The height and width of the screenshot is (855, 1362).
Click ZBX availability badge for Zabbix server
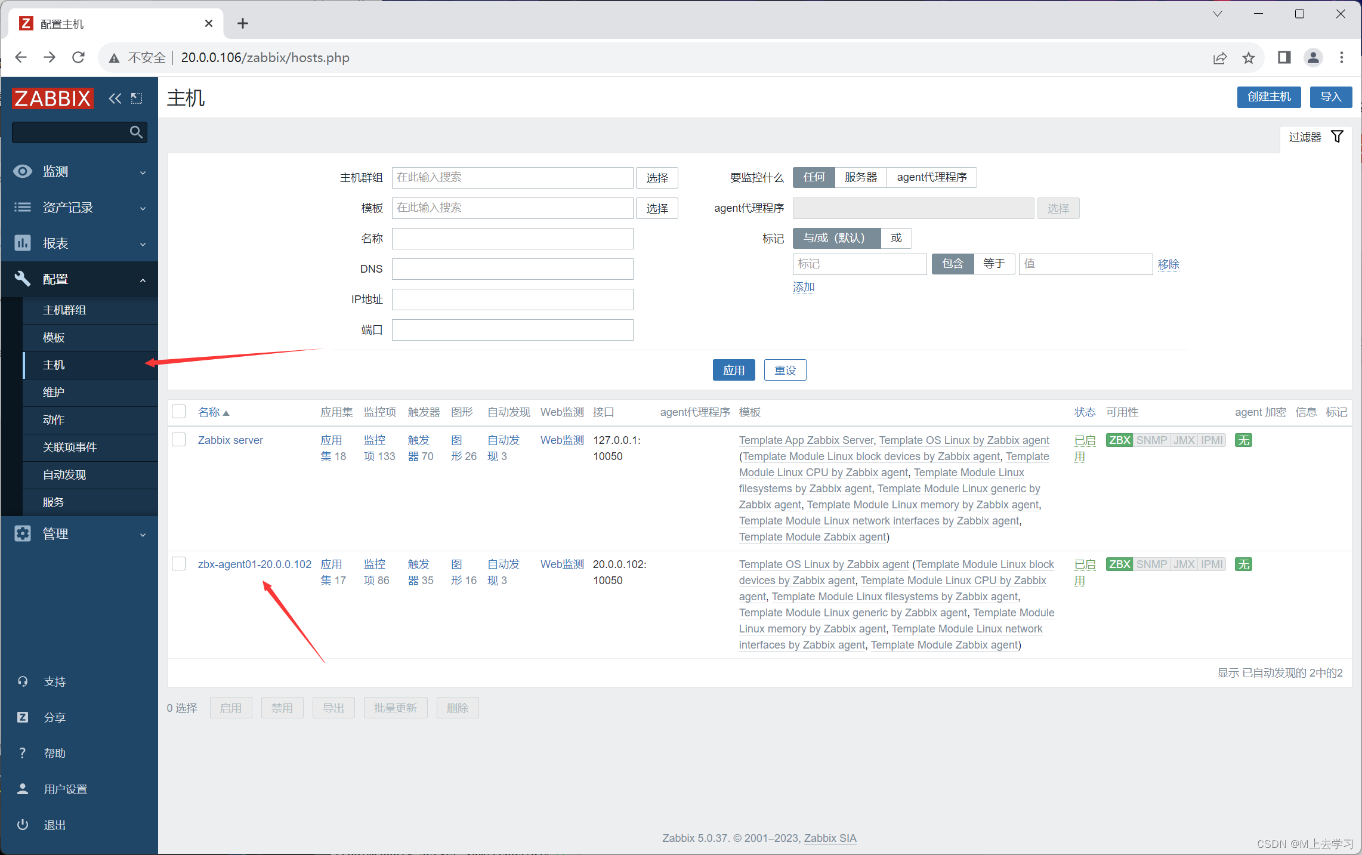(1119, 440)
